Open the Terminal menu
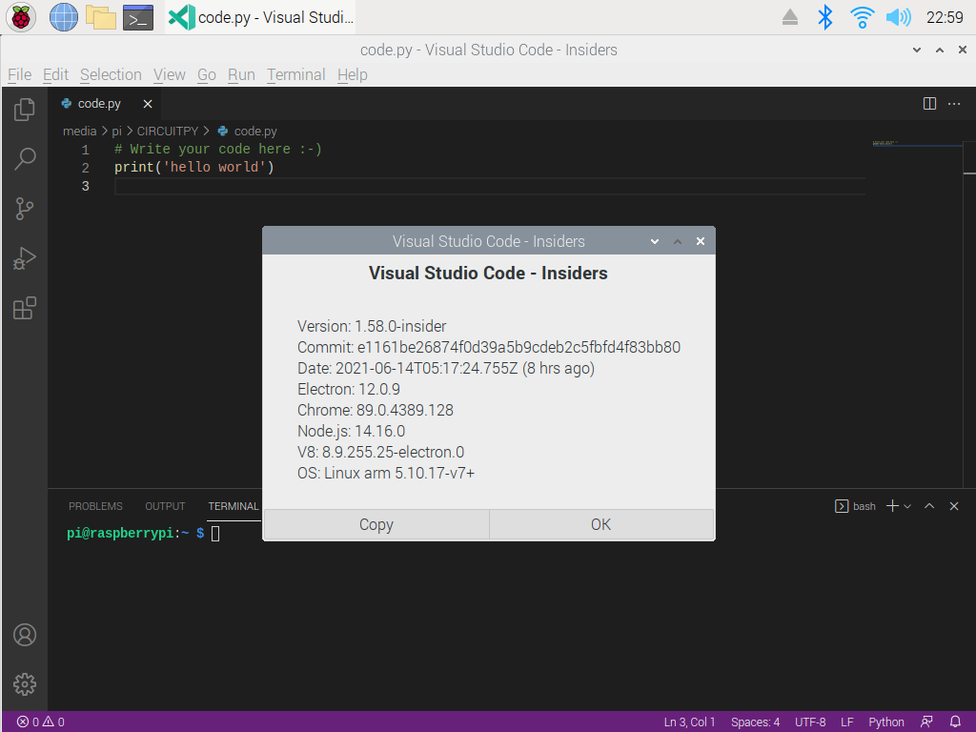This screenshot has width=976, height=732. 296,74
